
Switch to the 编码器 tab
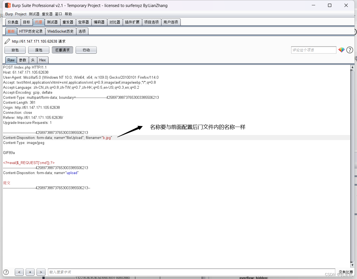99,22
